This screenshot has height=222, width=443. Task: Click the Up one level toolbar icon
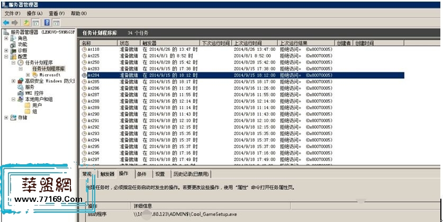tap(27, 23)
